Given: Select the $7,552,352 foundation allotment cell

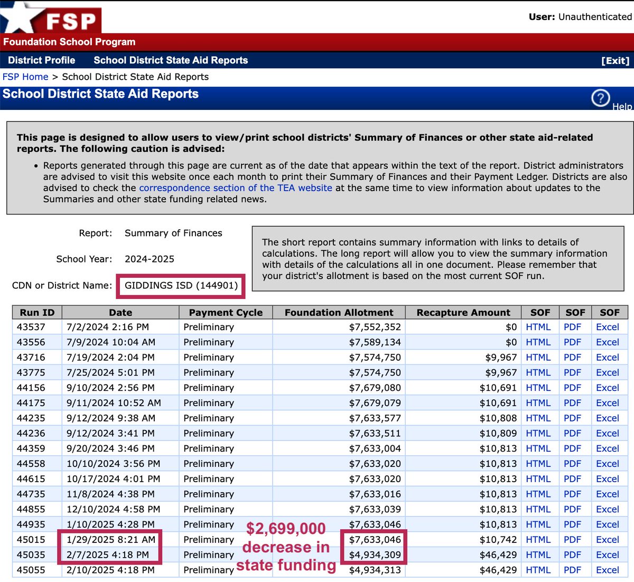Looking at the screenshot, I should [339, 327].
